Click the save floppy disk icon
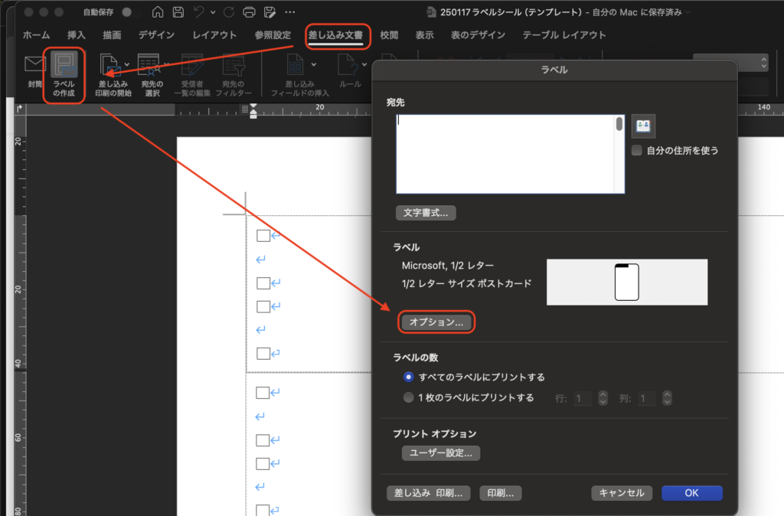 (x=178, y=12)
